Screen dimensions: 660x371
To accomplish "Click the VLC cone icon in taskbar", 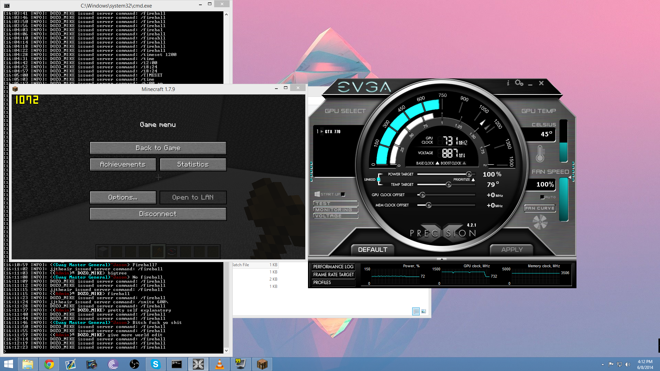I will click(219, 364).
